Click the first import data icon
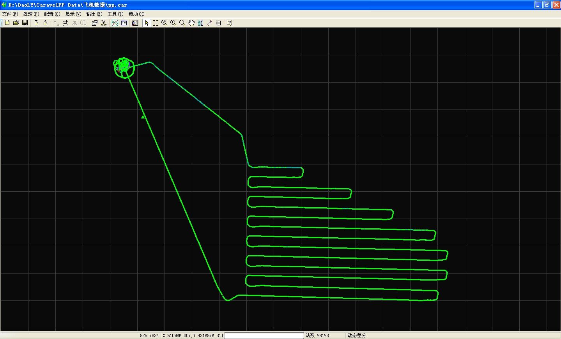The height and width of the screenshot is (339, 561). (36, 23)
